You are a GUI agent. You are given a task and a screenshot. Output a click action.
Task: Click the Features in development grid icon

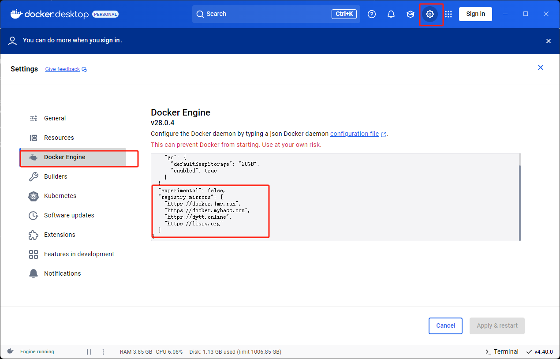click(x=34, y=254)
